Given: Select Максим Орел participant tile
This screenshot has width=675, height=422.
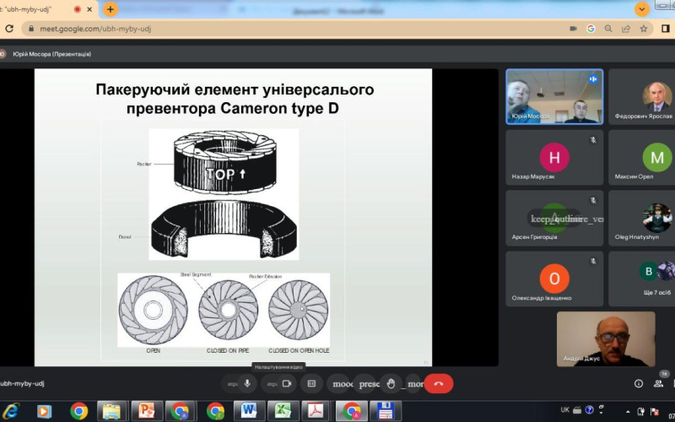Looking at the screenshot, I should [642, 158].
